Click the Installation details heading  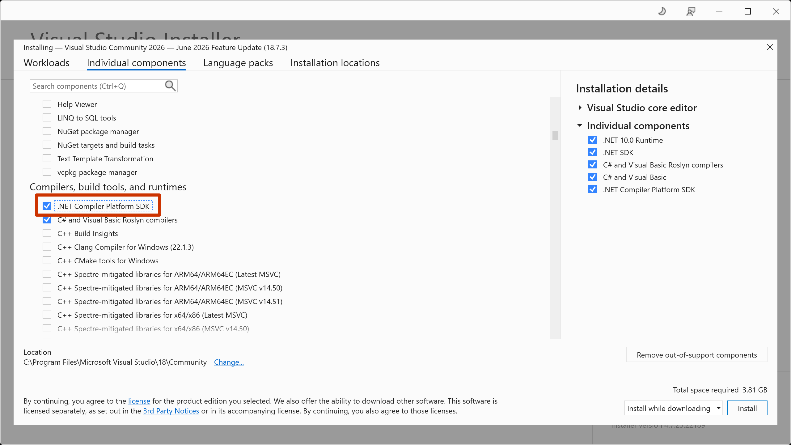(622, 89)
